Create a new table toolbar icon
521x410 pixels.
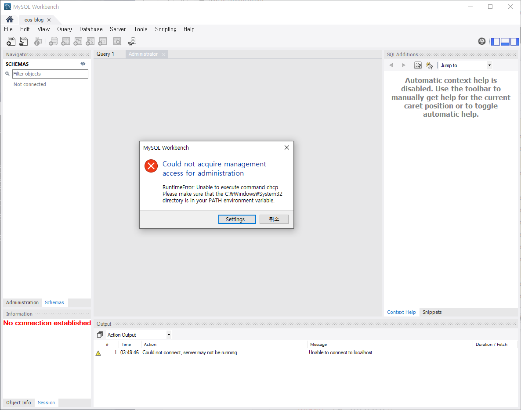tap(65, 42)
